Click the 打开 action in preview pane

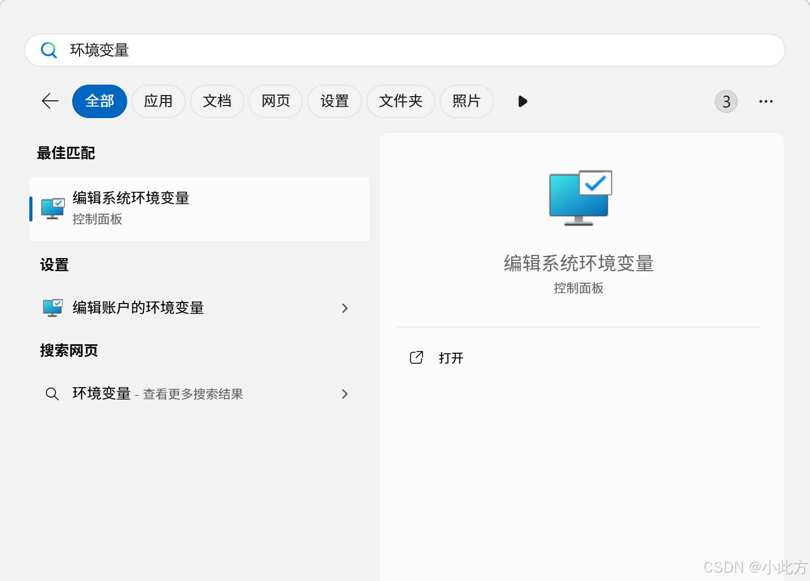click(451, 358)
